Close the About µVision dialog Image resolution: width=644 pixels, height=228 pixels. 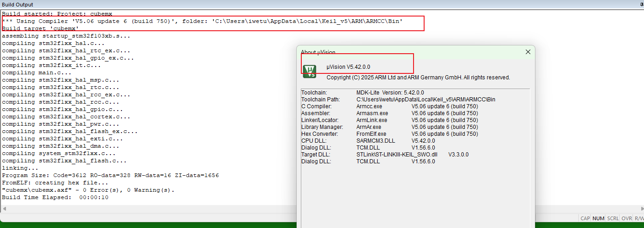528,52
